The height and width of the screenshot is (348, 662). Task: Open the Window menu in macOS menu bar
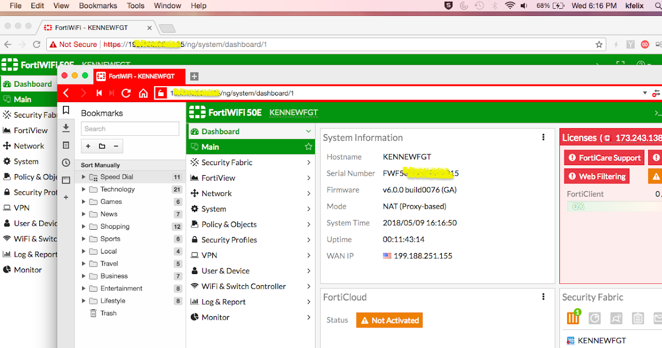point(168,6)
